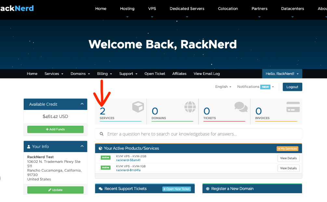Click the Active badge for KVM-2GB
This screenshot has height=202, width=327.
point(106,158)
